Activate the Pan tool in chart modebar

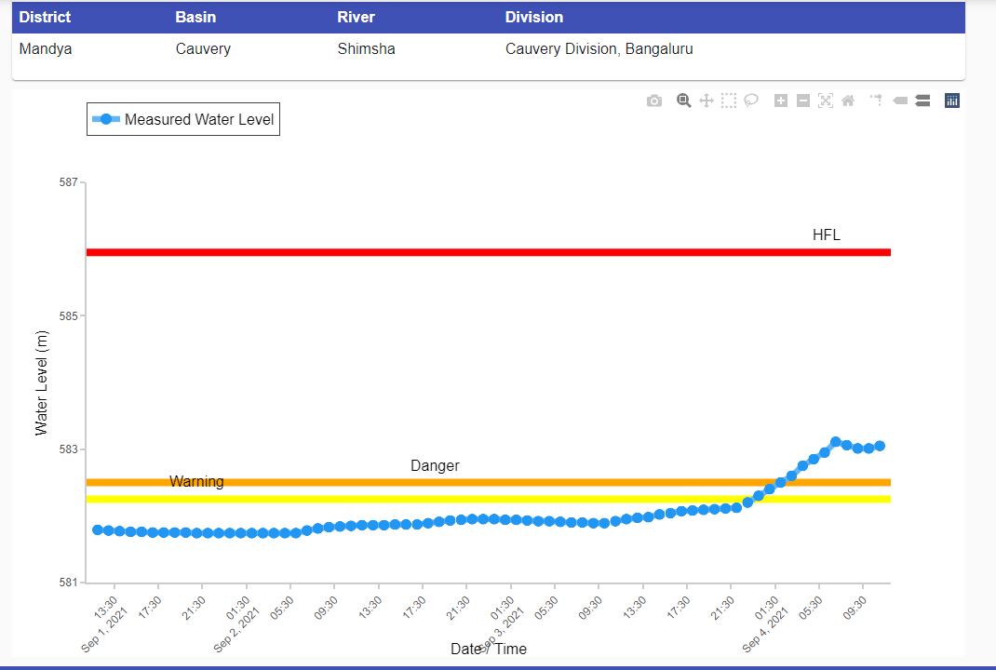click(707, 100)
